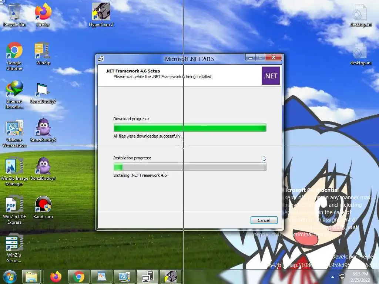Click 'Installing .NET Framework 4.6' status text

point(140,175)
